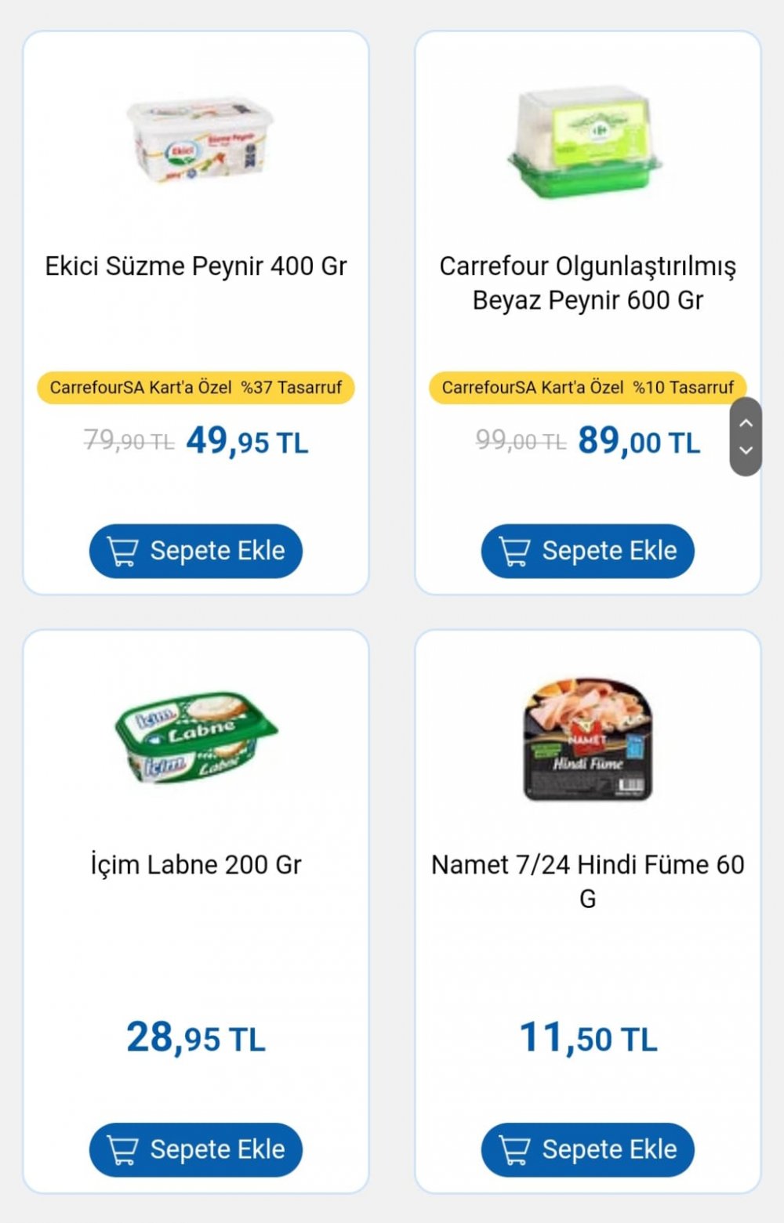Screen dimensions: 784x1223
Task: Click cart icon for Carrefour Beyaz Peynir
Action: [514, 552]
